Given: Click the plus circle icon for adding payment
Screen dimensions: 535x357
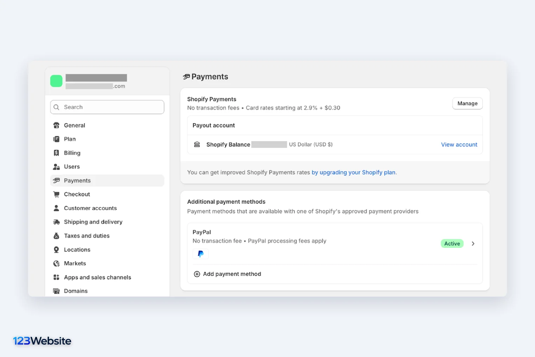Looking at the screenshot, I should 197,274.
